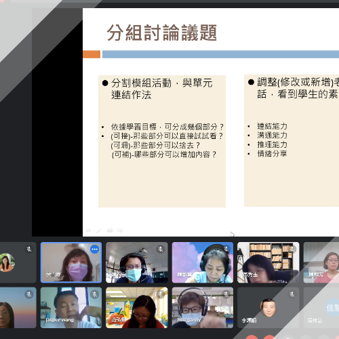
Task: Click the bullet 情緒分享
Action: (272, 154)
